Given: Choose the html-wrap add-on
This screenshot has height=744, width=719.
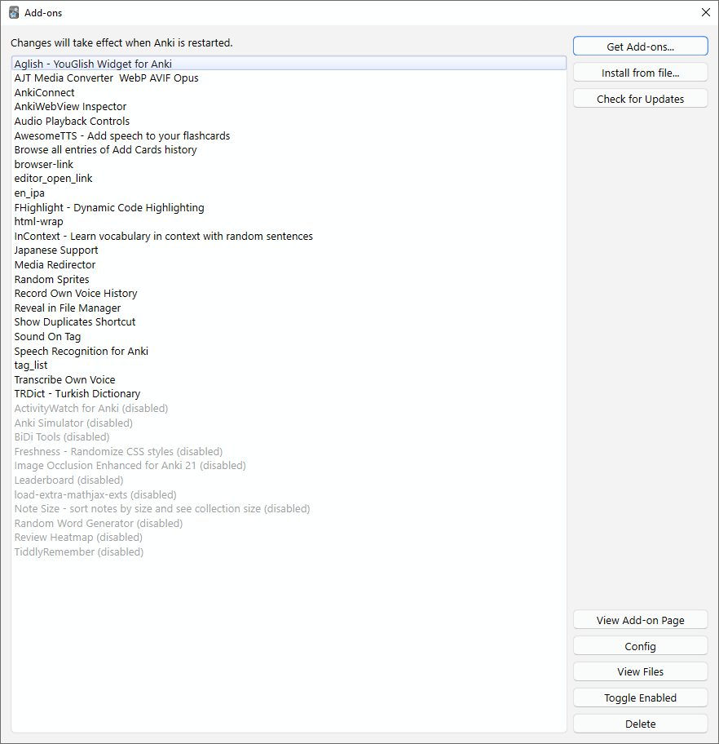Looking at the screenshot, I should 289,222.
